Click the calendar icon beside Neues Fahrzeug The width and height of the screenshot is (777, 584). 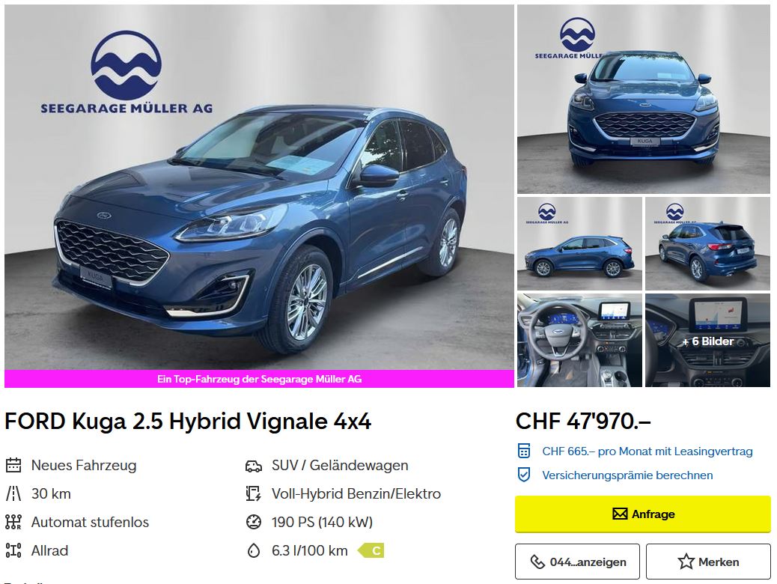tap(13, 465)
